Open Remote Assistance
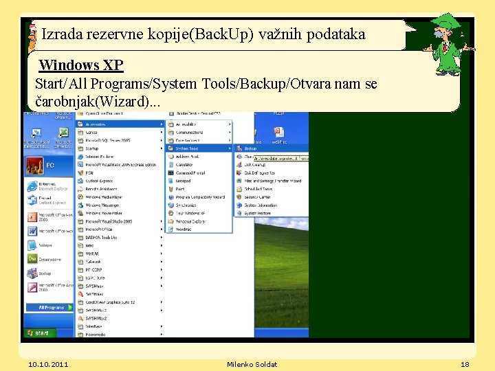This screenshot has width=495, height=371. 120,189
